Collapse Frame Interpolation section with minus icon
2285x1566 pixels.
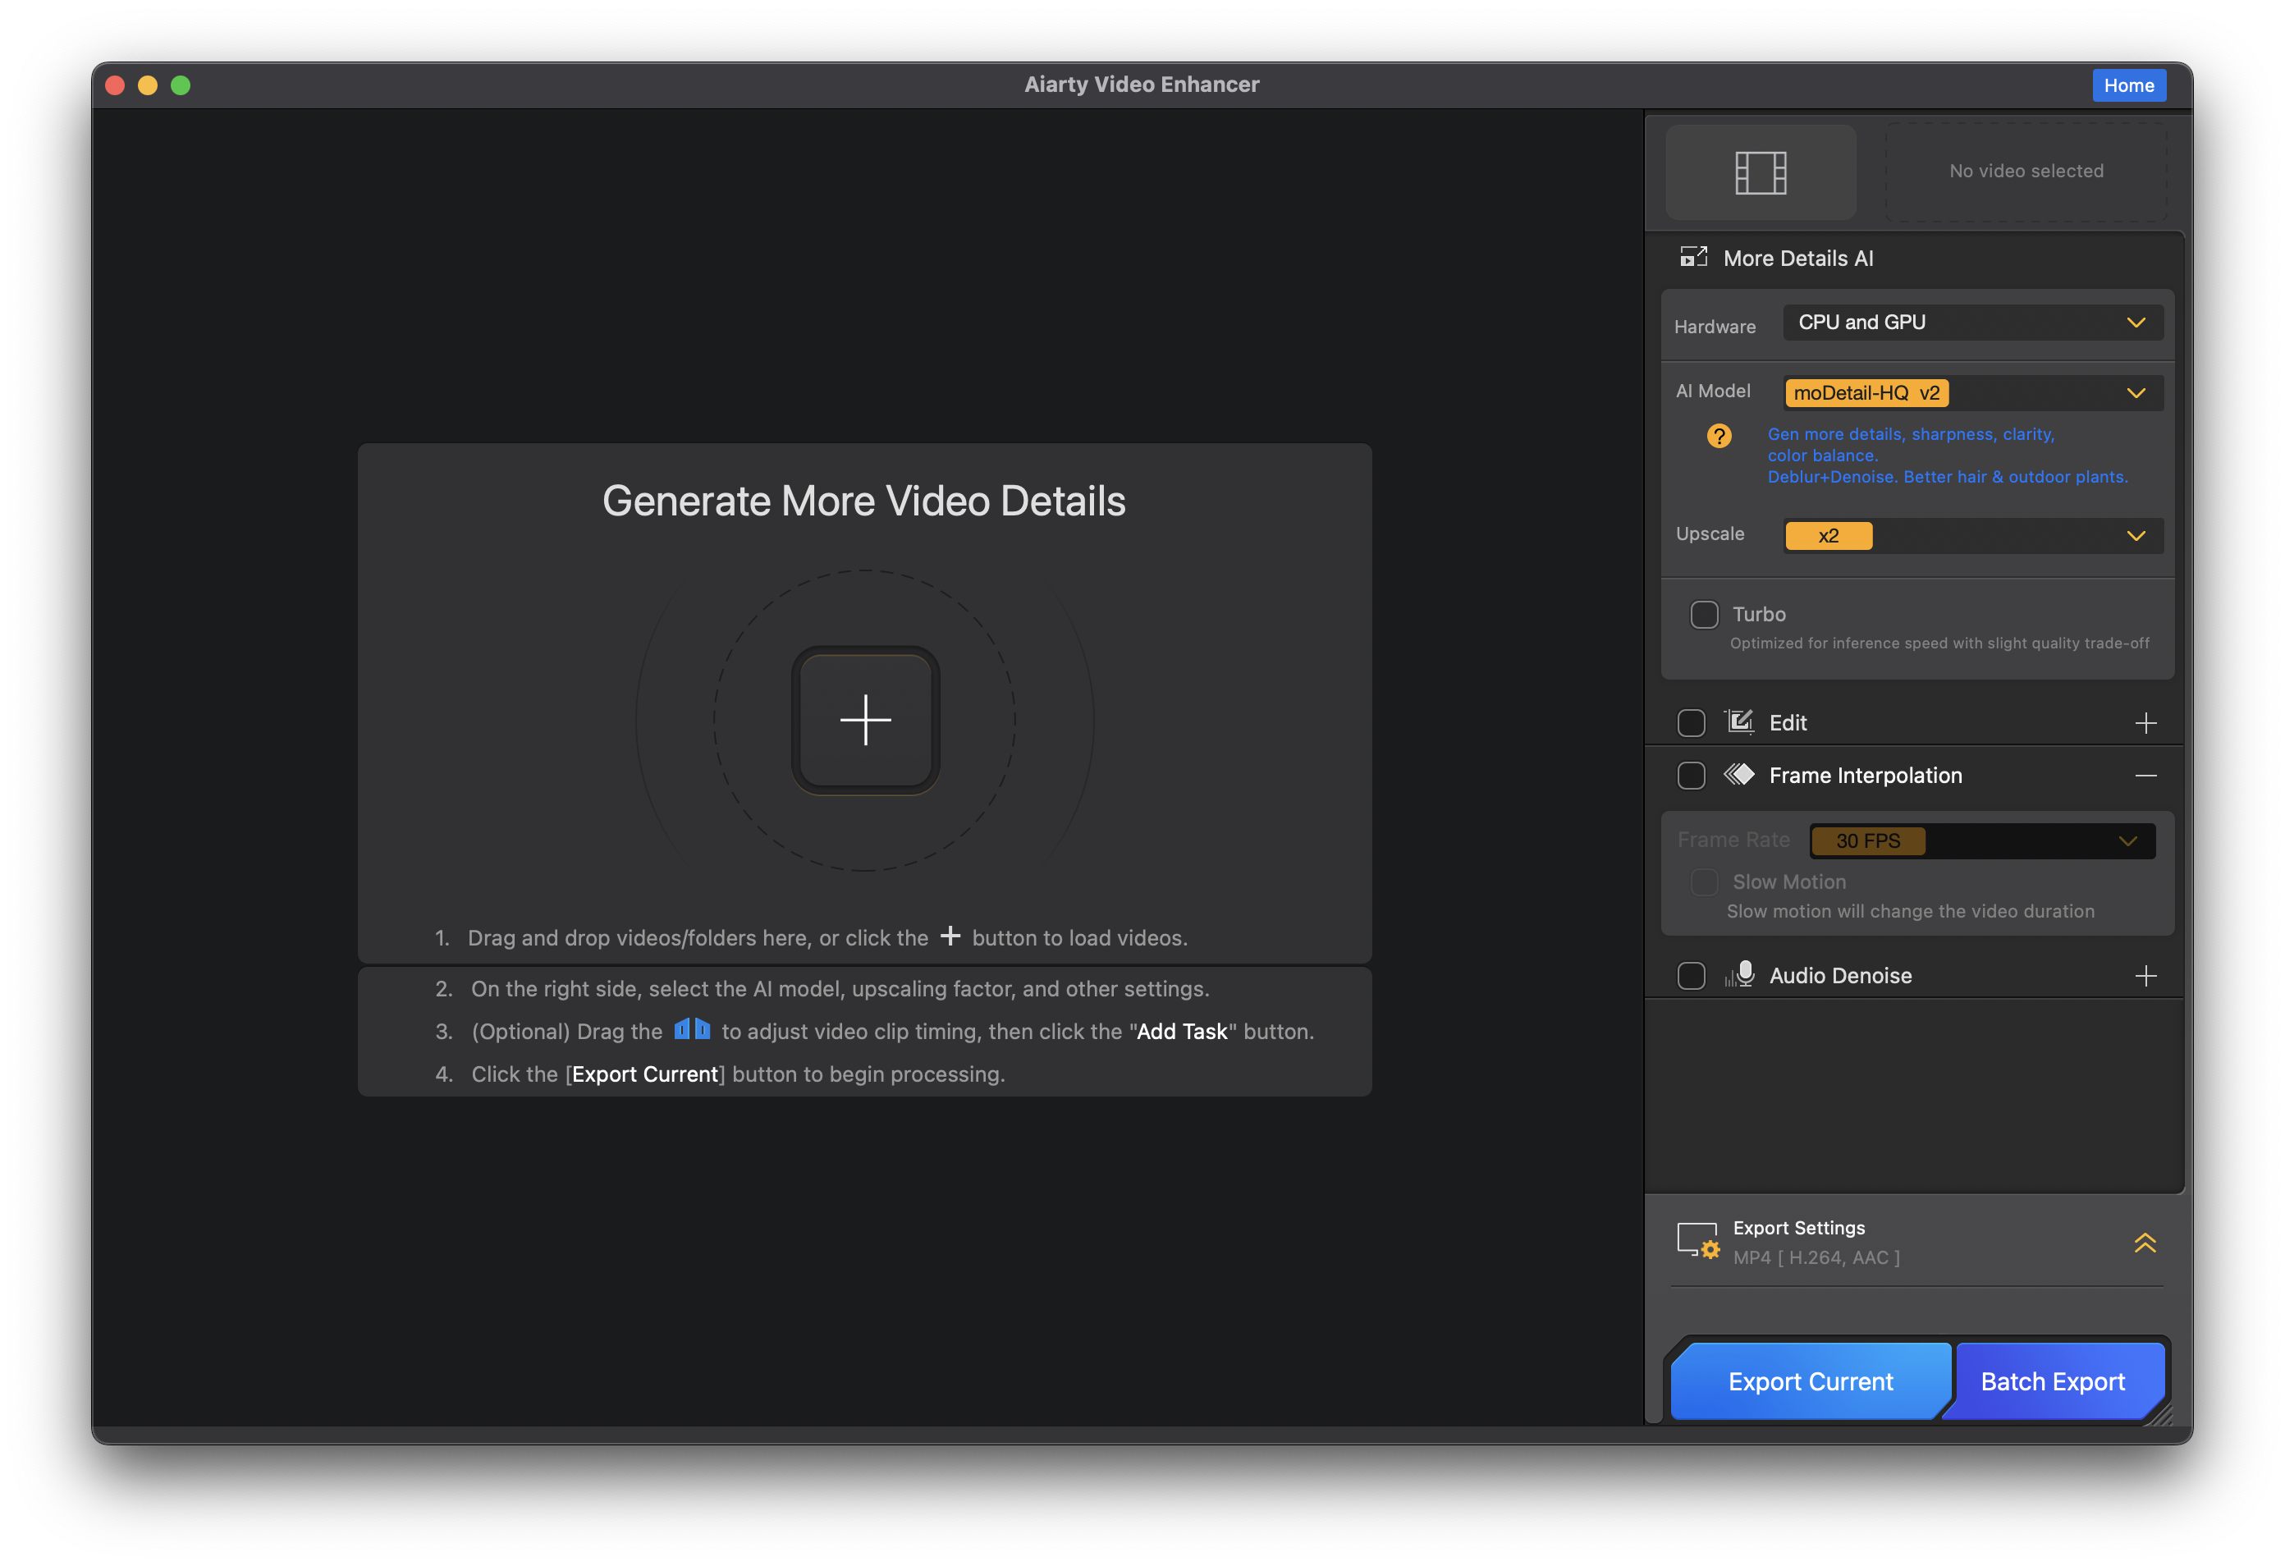2145,776
